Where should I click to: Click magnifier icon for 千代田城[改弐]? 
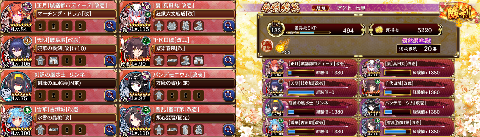[x=229, y=61]
